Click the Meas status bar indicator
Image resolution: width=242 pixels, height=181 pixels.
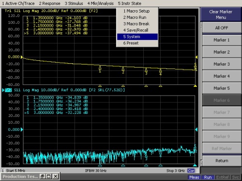[x=194, y=177]
